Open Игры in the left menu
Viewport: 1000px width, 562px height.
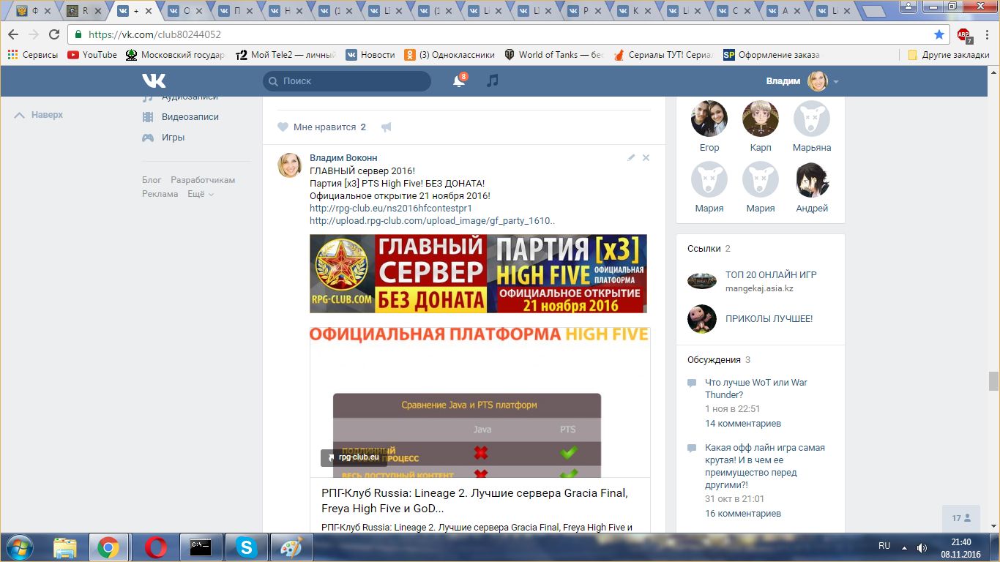(173, 138)
